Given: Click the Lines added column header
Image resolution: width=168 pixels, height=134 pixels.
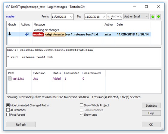Looking at the screenshot, I should coord(72,73).
